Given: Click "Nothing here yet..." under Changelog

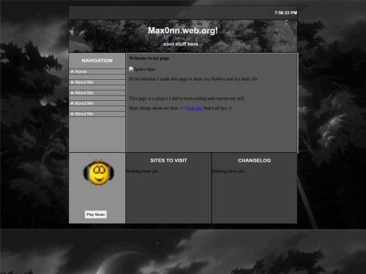Looking at the screenshot, I should (x=229, y=171).
